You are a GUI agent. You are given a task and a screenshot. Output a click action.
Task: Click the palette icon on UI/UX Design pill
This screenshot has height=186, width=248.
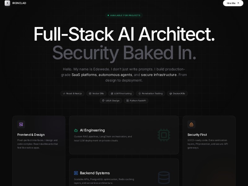coord(103,100)
